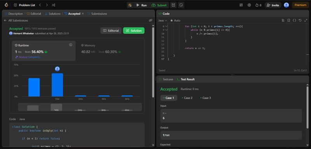Image resolution: width=311 pixels, height=149 pixels.
Task: Click the green Solution button
Action: (134, 31)
